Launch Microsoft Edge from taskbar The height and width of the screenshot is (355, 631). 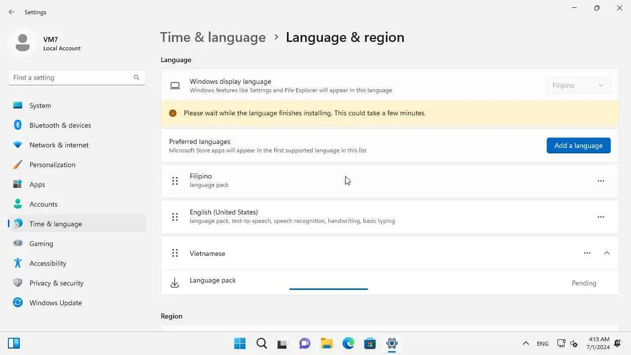coord(349,343)
